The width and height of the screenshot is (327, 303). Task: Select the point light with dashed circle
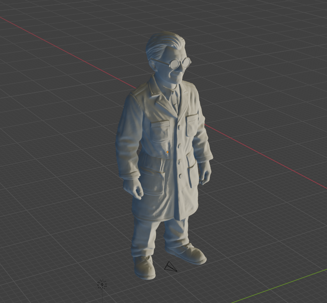(x=102, y=284)
